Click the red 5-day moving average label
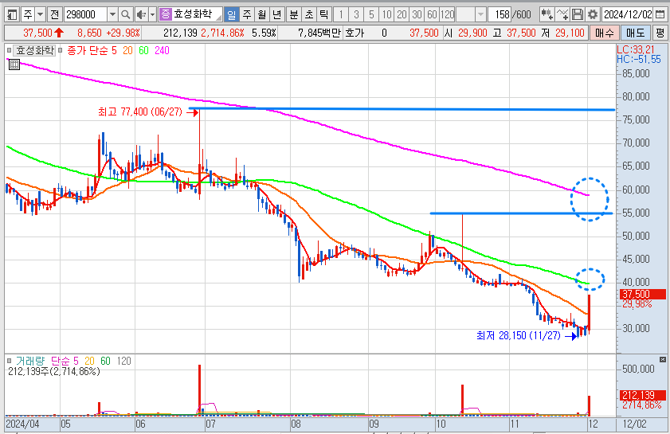Image resolution: width=670 pixels, height=434 pixels. coord(114,50)
